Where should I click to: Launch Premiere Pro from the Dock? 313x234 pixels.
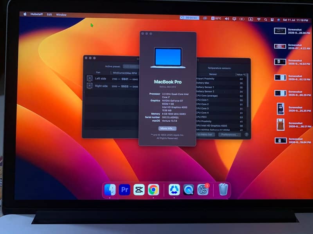tap(124, 190)
